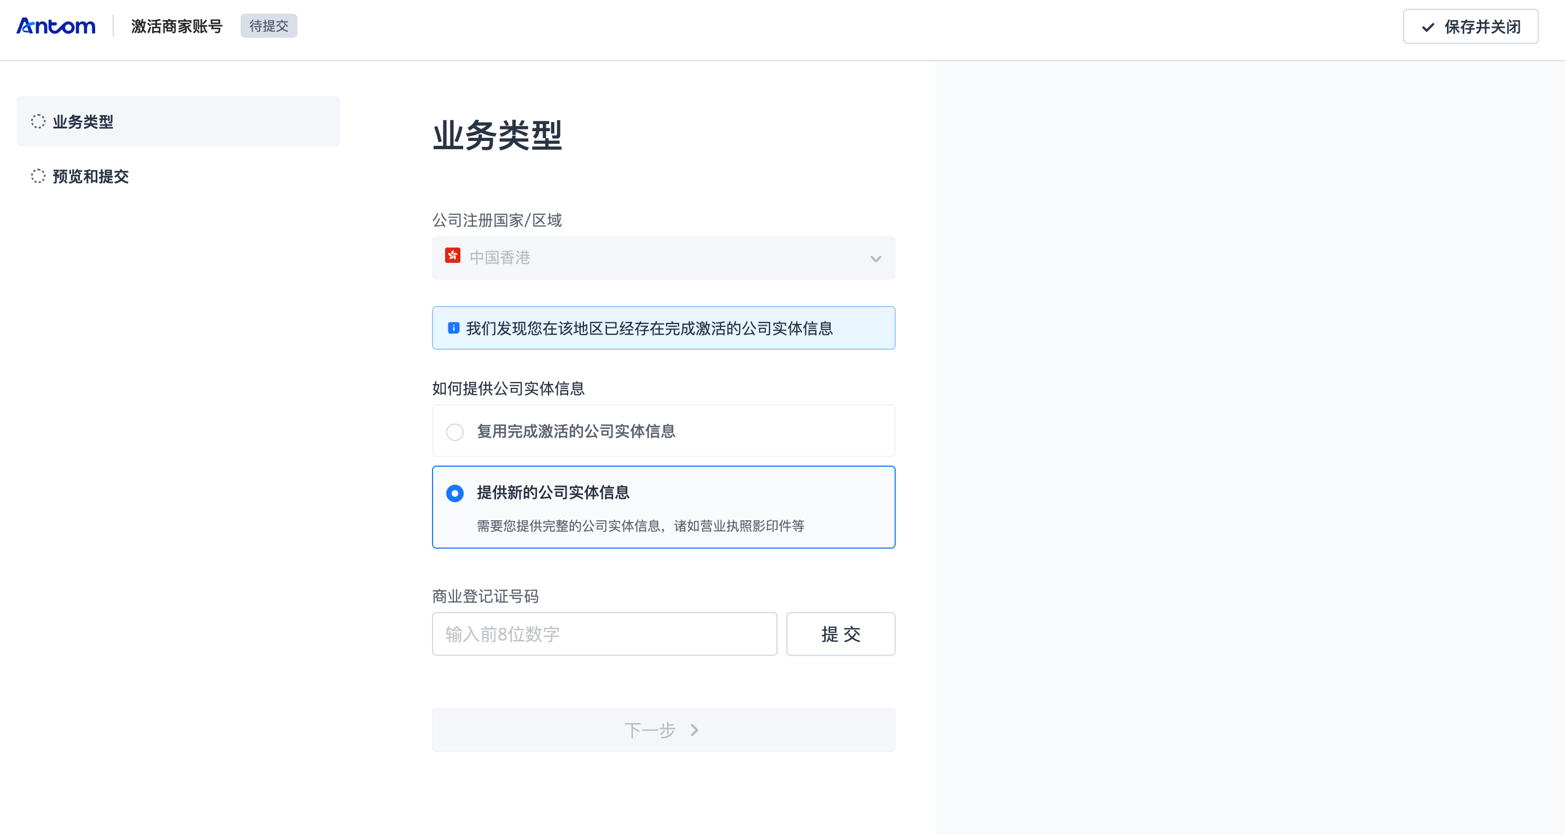Open the 公司注册国家/区域 dropdown

tap(663, 258)
